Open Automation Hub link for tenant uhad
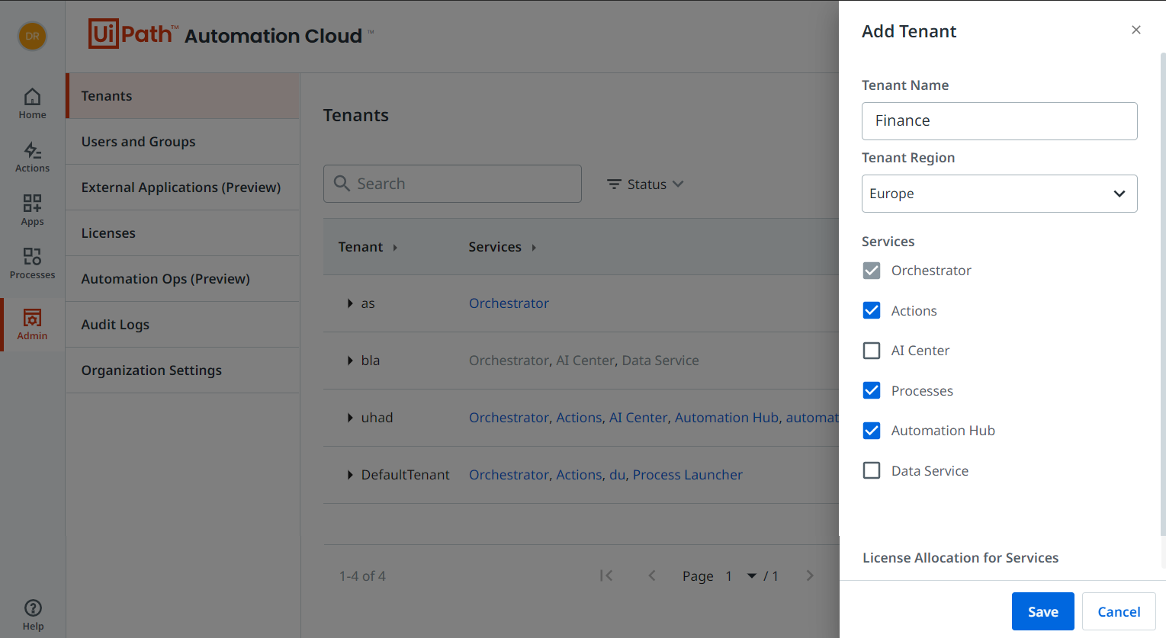 pos(727,418)
